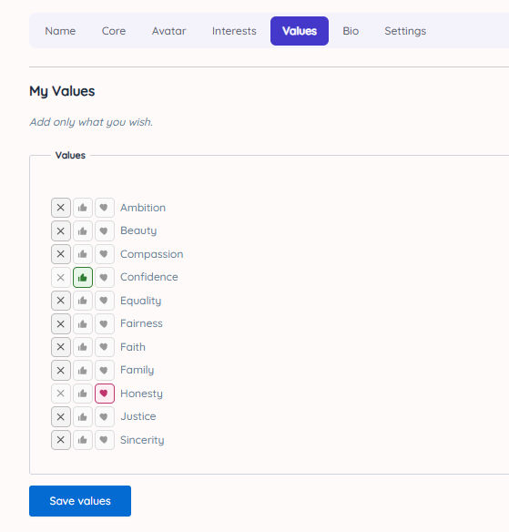The image size is (509, 532).
Task: Click heart icon for Family
Action: coord(104,371)
